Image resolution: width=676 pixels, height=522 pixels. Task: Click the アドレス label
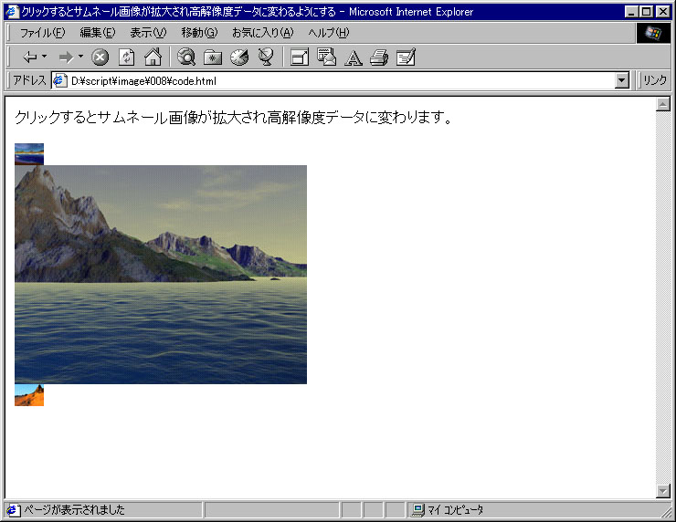pos(29,80)
